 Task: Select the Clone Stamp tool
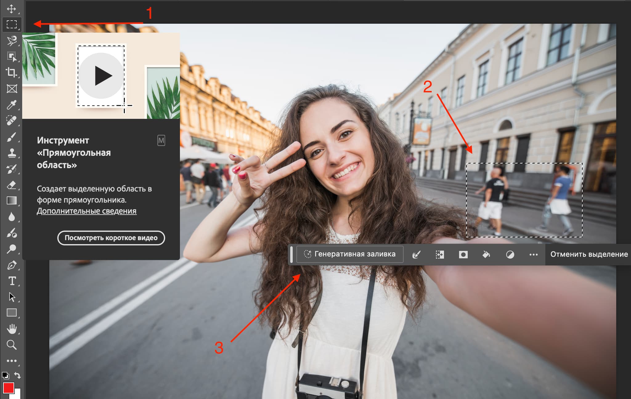(12, 153)
